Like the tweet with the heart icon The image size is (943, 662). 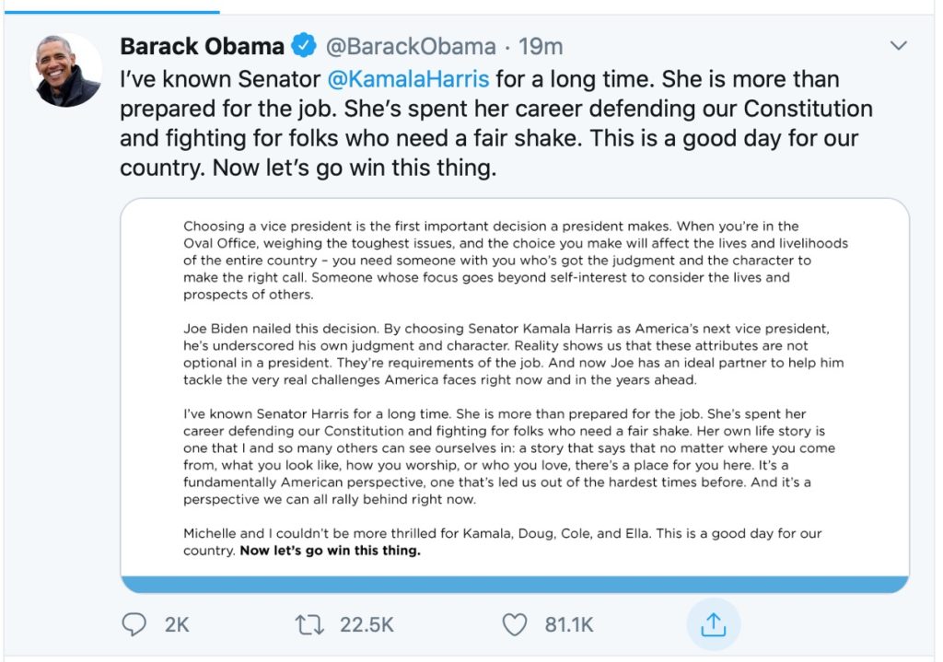point(514,624)
